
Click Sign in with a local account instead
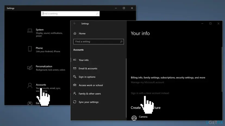[x=150, y=93]
